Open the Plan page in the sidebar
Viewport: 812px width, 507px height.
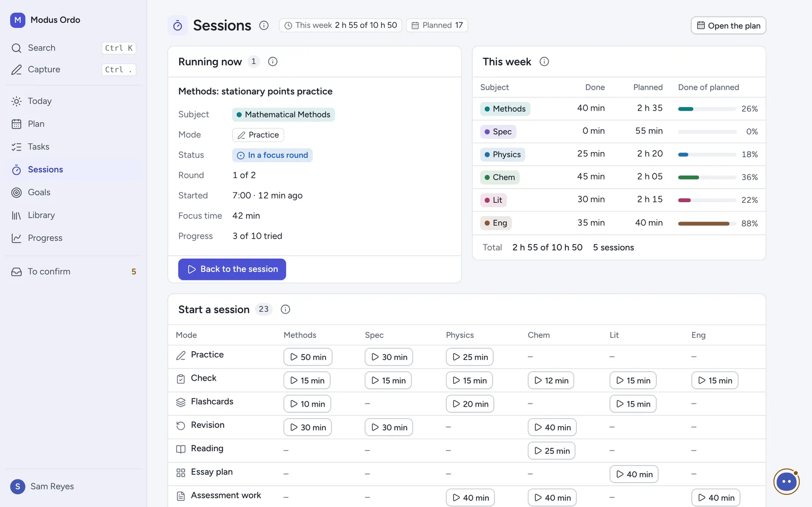click(x=74, y=124)
